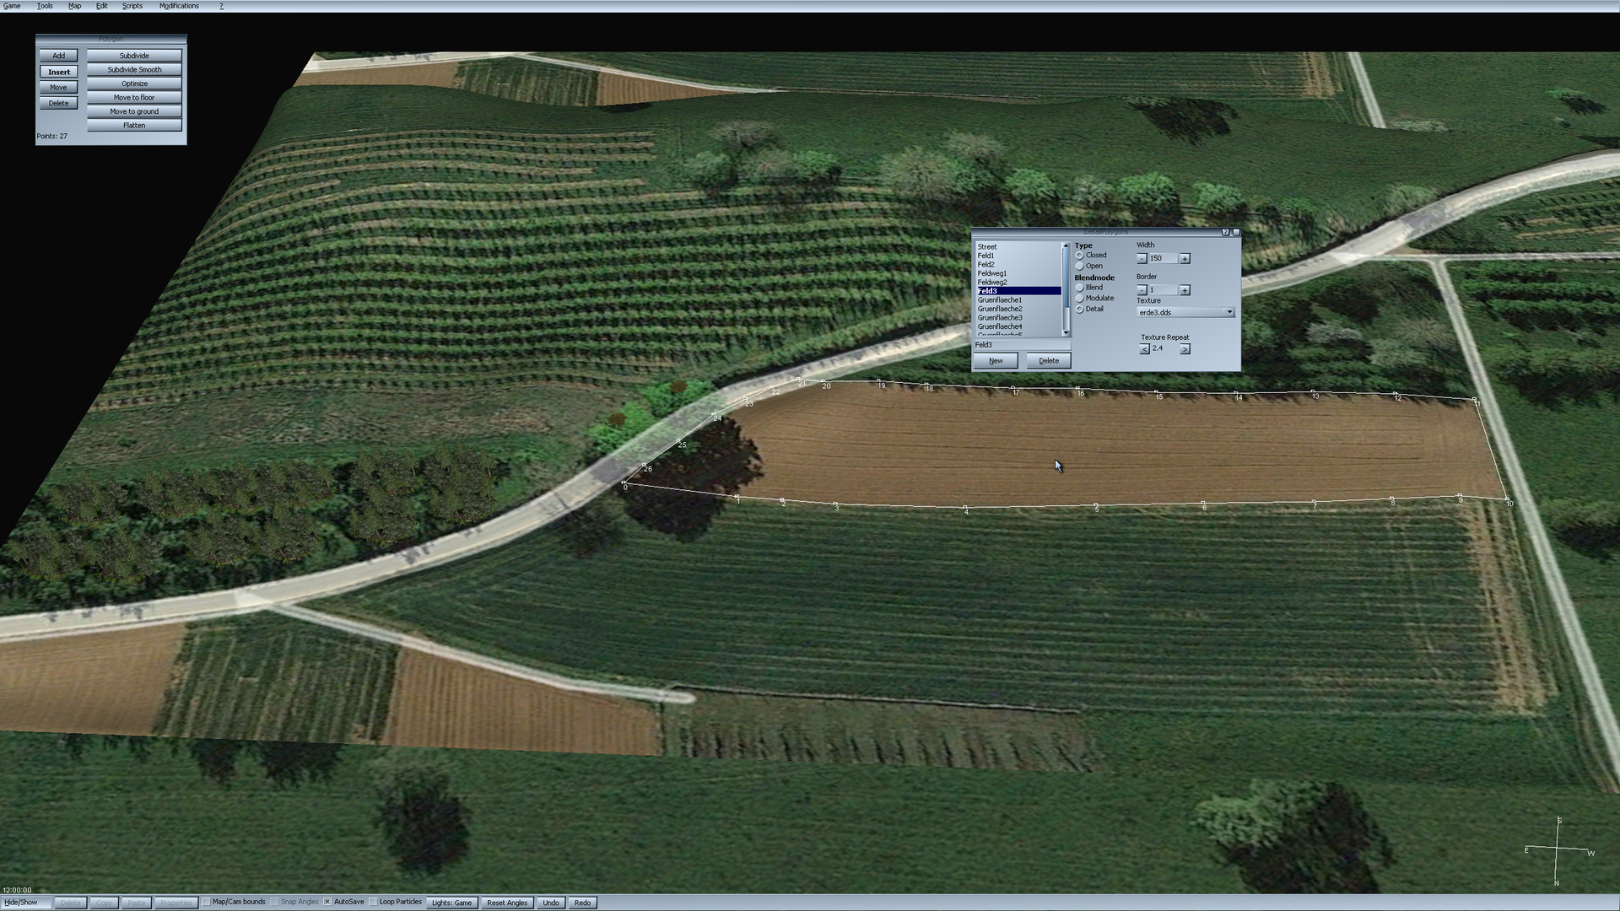This screenshot has width=1620, height=911.
Task: Toggle the AutoSave checkbox
Action: tap(327, 902)
